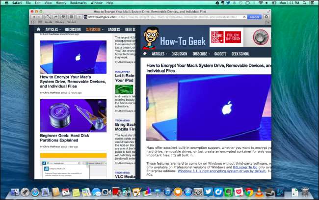
Task: Expand Articles dropdown in article page navigation
Action: (159, 54)
